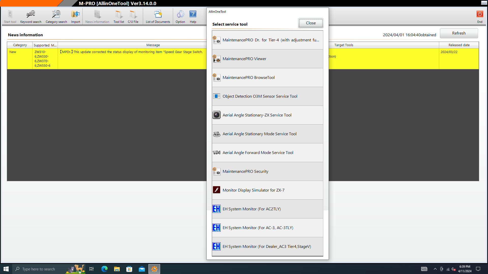Click the M-PRO app taskbar icon
This screenshot has width=488, height=274.
tap(154, 269)
